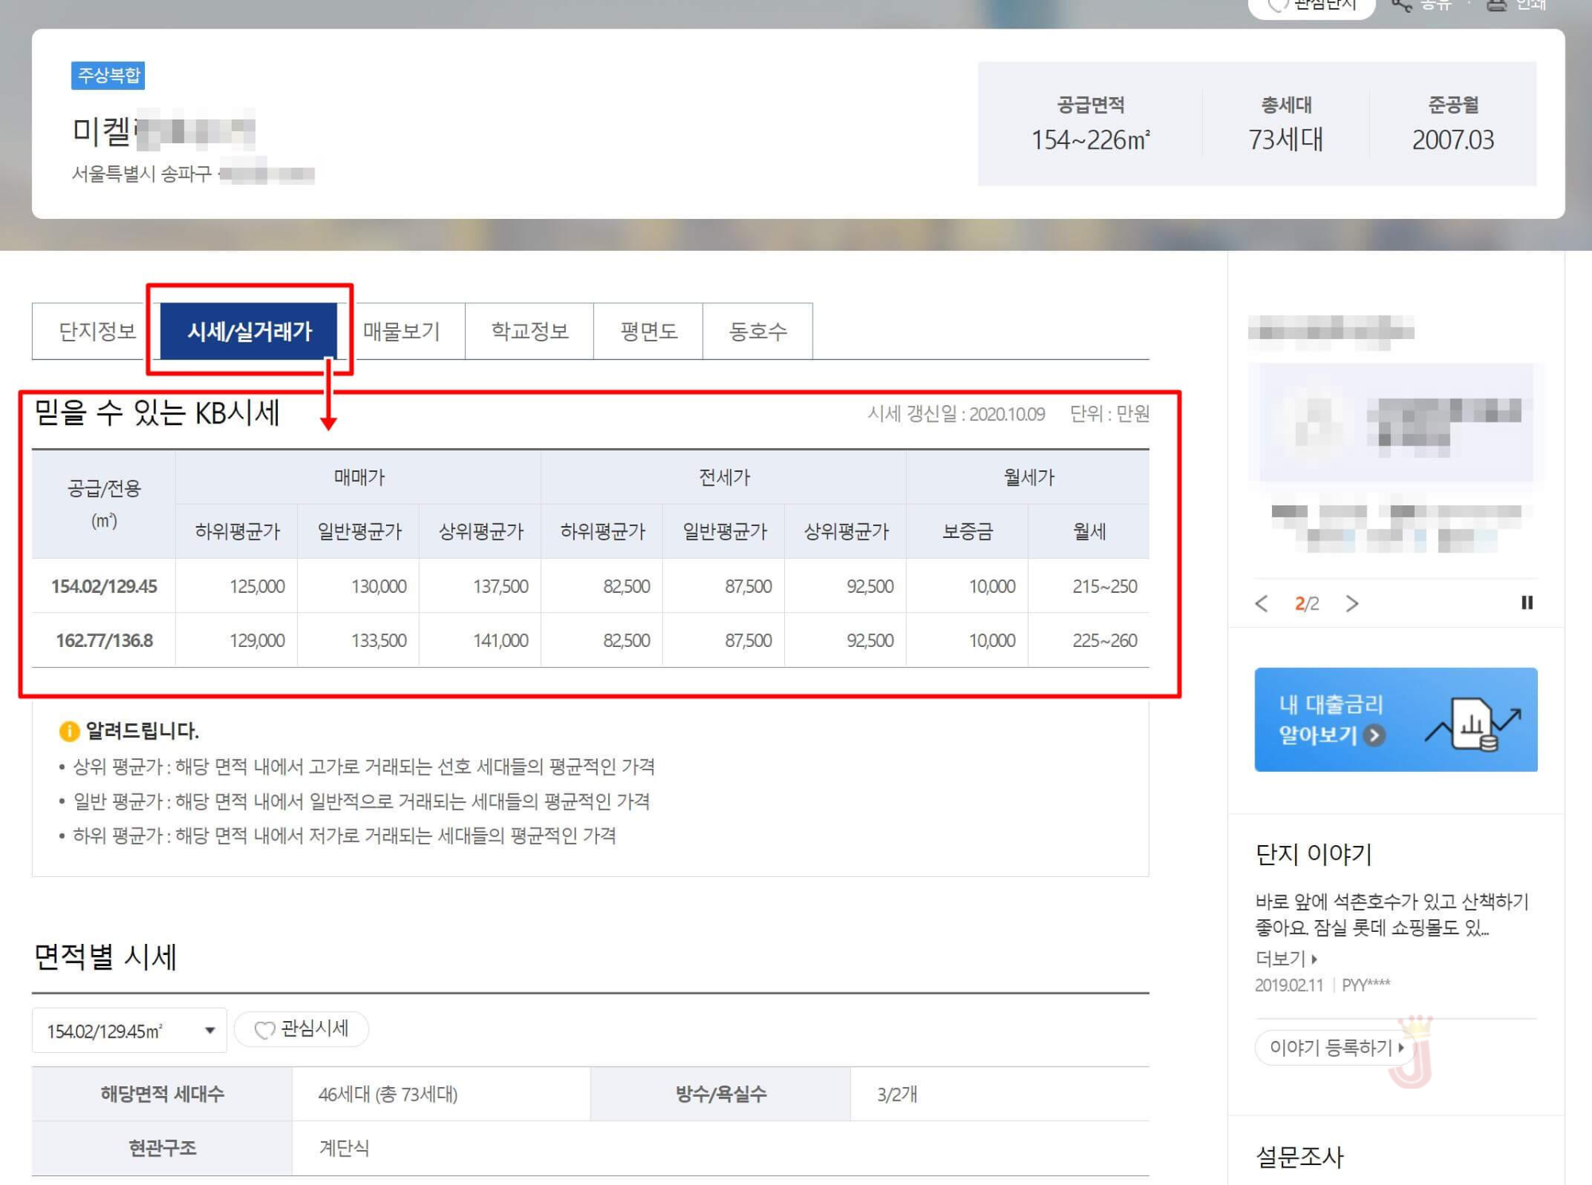Click the print (인쇄) printer icon
Screen dimensions: 1592x1185
(x=1496, y=5)
